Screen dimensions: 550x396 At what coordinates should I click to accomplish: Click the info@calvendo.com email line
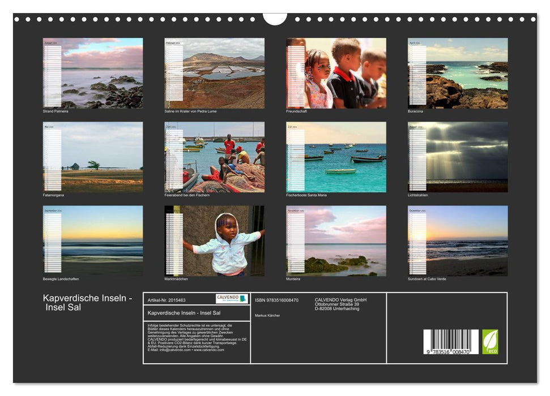click(x=185, y=350)
